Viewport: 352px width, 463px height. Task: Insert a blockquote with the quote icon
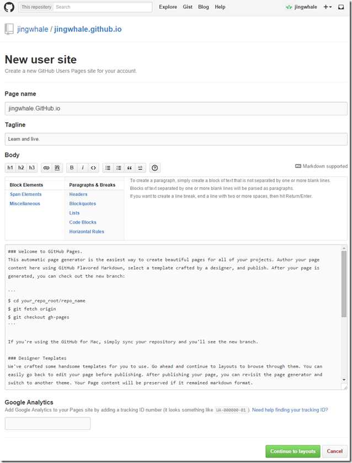(129, 168)
